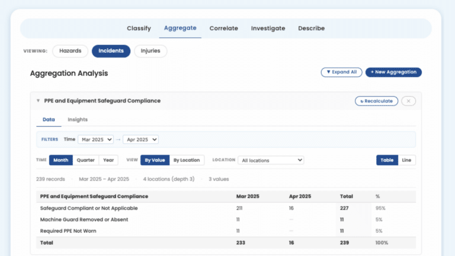Screen dimensions: 455x256
Task: Show results as Line chart
Action: [x=406, y=160]
